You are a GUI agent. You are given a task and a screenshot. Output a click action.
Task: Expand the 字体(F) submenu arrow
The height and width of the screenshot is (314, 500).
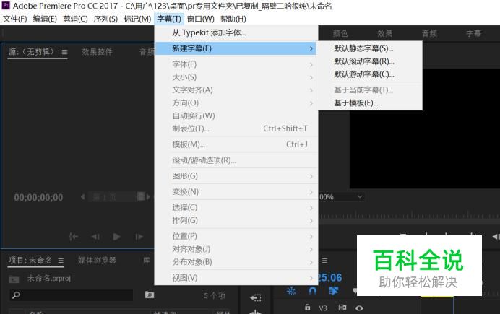pyautogui.click(x=311, y=65)
